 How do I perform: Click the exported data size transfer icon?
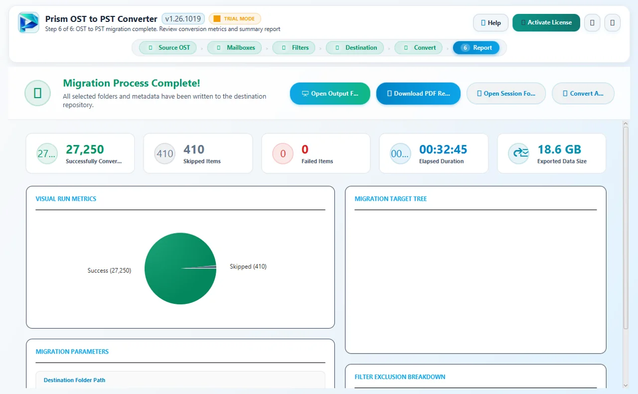[518, 153]
